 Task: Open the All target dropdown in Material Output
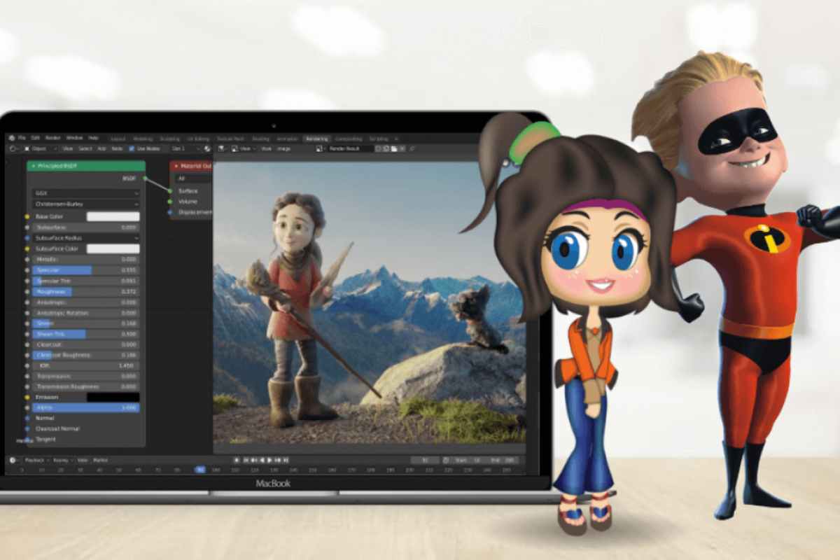[x=193, y=178]
